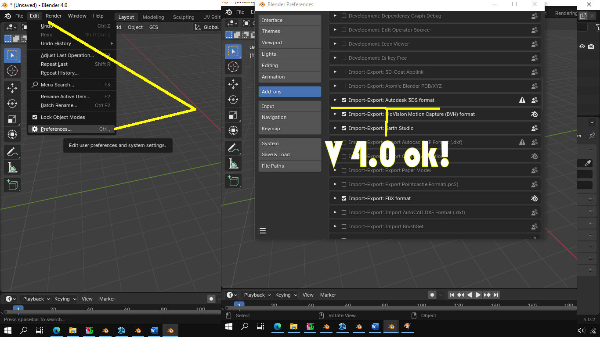Select the 3D Cursor tool in the left Blender window
Viewport: 600px width, 337px height.
coord(12,71)
